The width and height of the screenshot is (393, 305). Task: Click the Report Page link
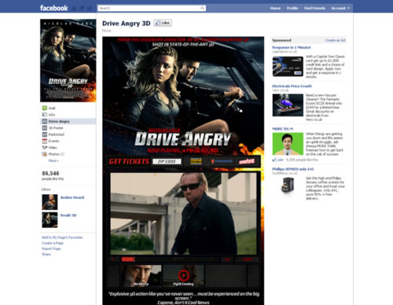pyautogui.click(x=51, y=248)
